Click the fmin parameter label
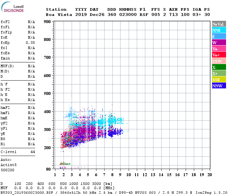This screenshot has width=228, height=195. [x=5, y=58]
